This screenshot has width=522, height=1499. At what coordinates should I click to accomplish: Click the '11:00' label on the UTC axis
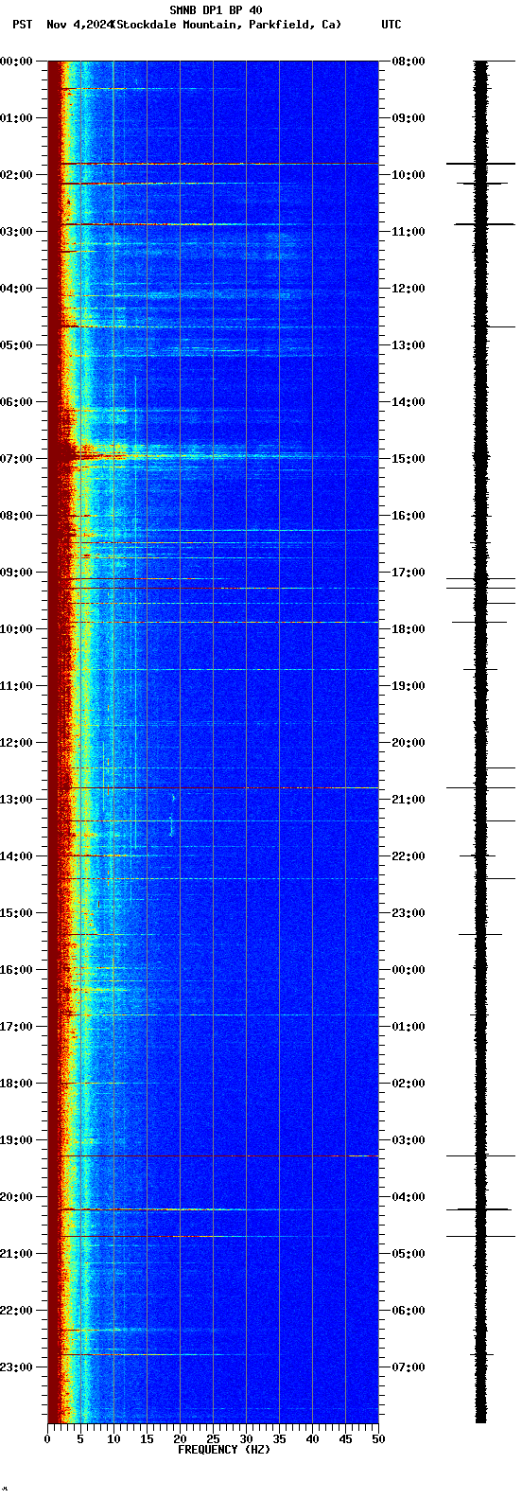(408, 232)
